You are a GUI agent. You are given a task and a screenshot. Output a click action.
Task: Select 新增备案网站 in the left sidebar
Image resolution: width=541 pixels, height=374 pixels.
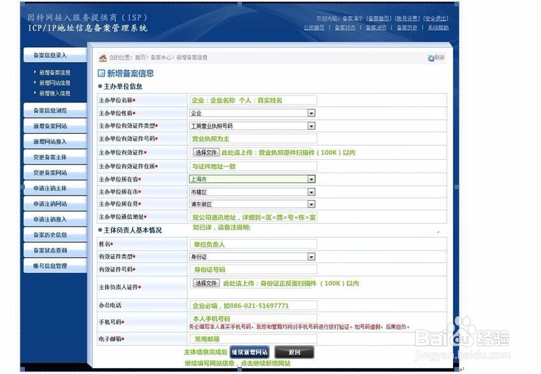54,126
